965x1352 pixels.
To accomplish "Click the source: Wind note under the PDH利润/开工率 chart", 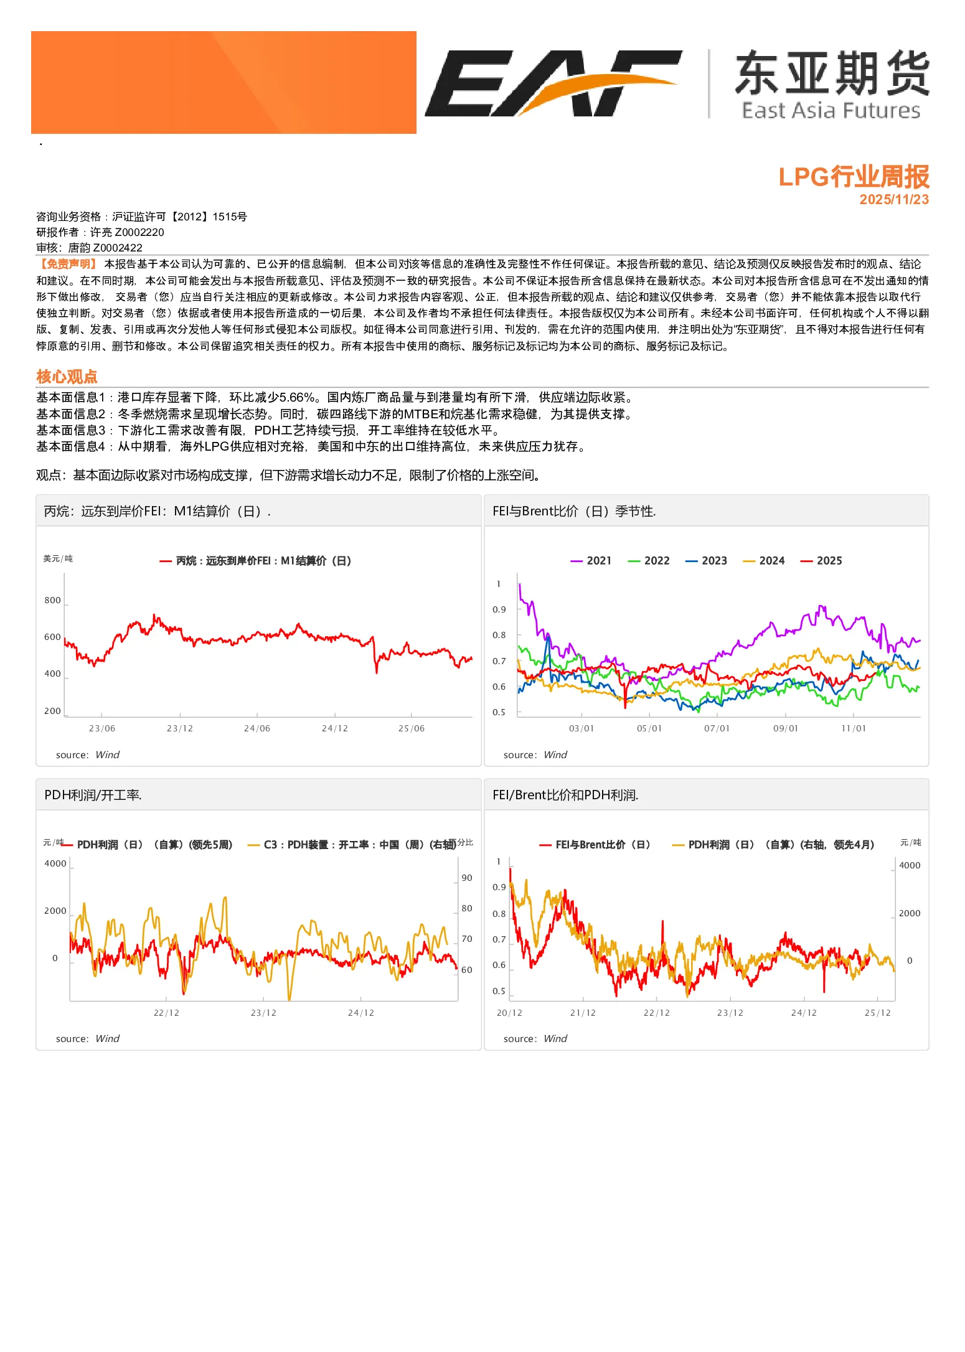I will (88, 1038).
